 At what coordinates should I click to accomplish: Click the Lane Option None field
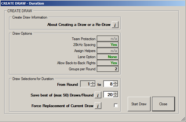(x=108, y=57)
